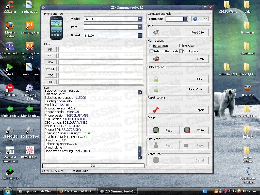
Task: Check the Boot Update option
Action: (x=181, y=51)
